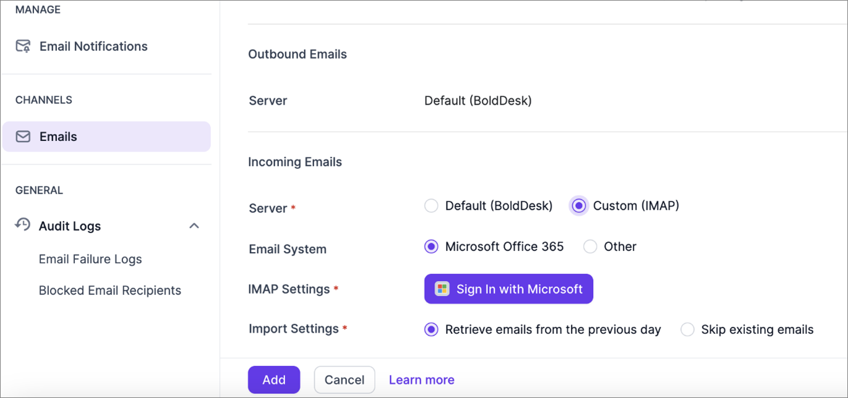Click the IMAP Settings label
This screenshot has width=848, height=398.
[289, 289]
